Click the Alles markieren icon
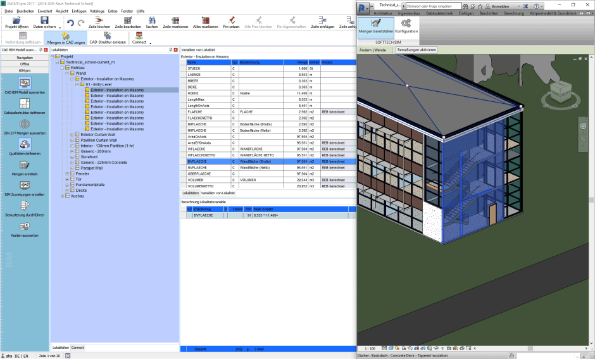Image resolution: width=595 pixels, height=359 pixels. [205, 23]
